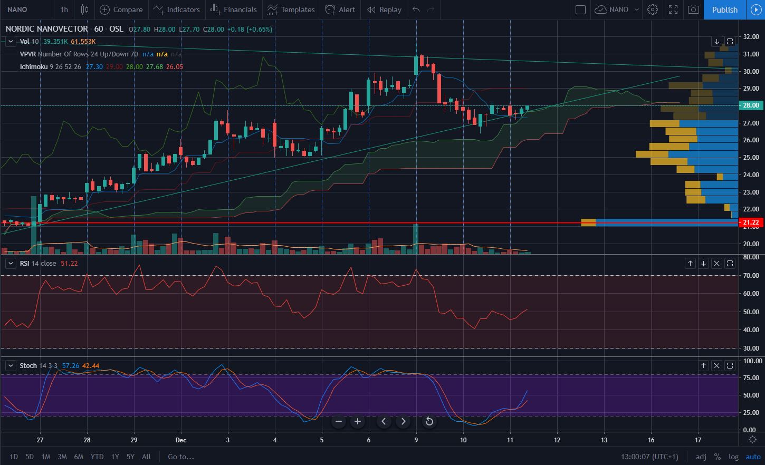Change the 1h interval selector

click(64, 9)
